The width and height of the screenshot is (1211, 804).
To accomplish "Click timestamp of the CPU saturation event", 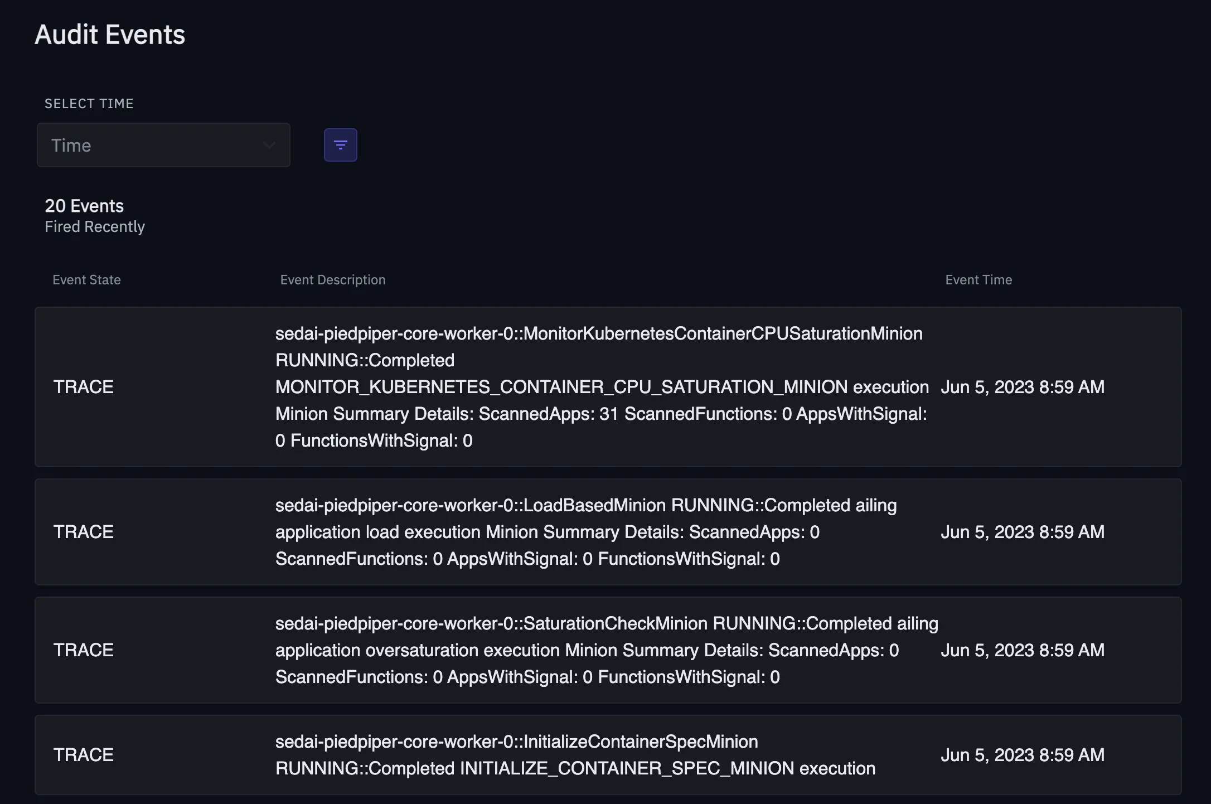I will (x=1022, y=387).
